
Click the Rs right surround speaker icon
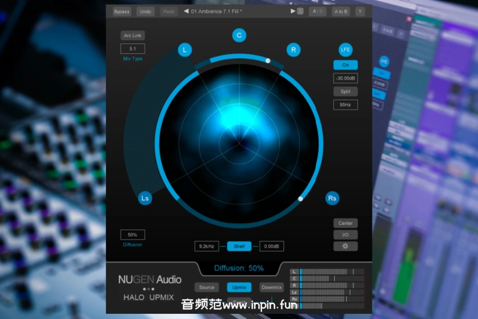(x=332, y=198)
